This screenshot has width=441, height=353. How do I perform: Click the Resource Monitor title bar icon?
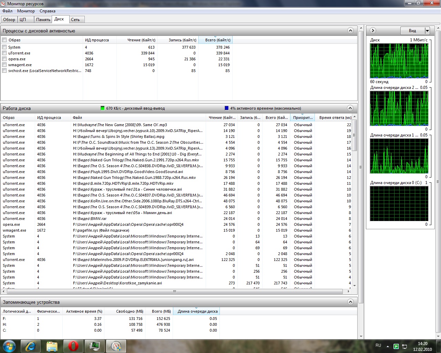pyautogui.click(x=3, y=4)
